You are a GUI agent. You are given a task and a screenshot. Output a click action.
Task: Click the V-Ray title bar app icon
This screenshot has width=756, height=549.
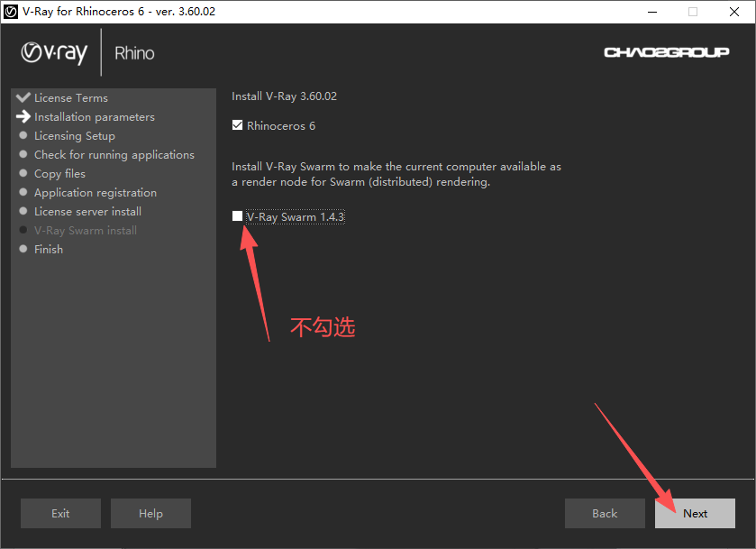click(11, 12)
